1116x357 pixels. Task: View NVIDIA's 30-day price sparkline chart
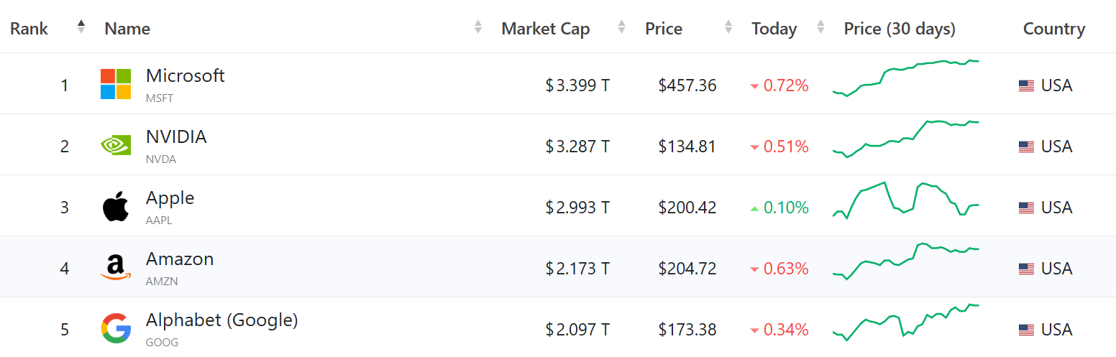coord(906,138)
